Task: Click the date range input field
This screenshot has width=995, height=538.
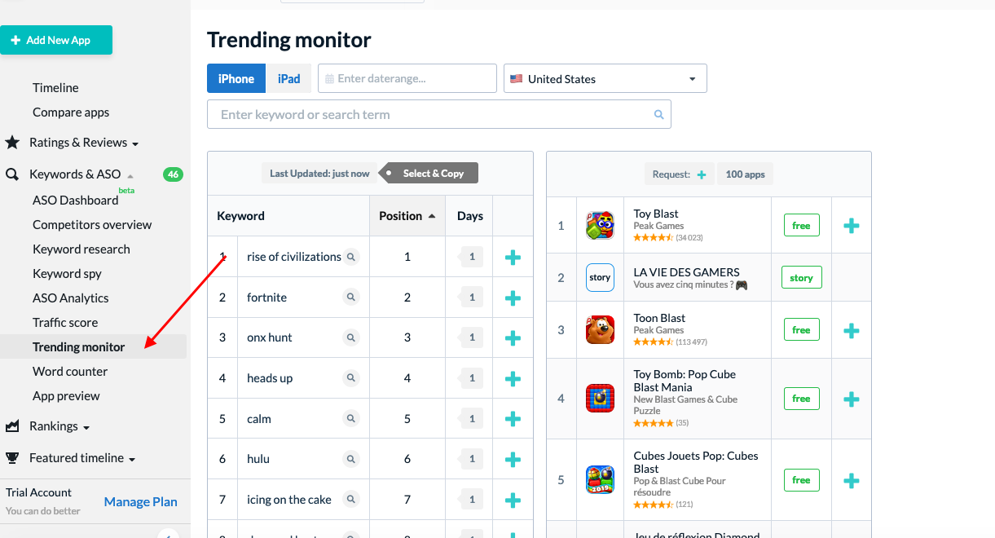Action: click(x=407, y=78)
